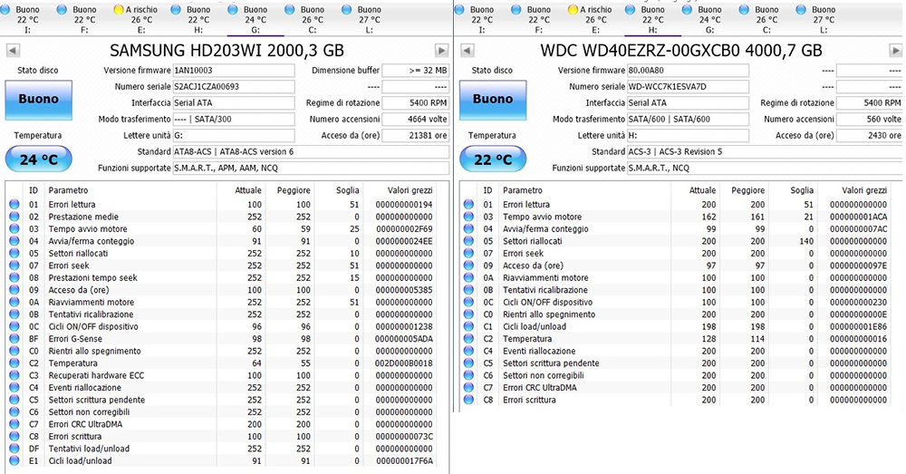Select the I: drive tab in Samsung window

coord(22,18)
